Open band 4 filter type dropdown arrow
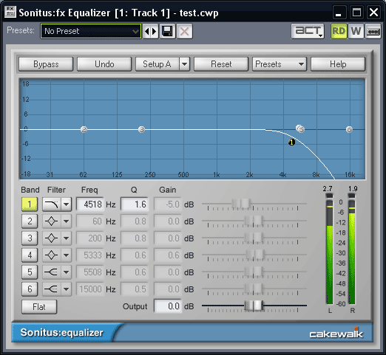Screen dimensions: 386x355 pyautogui.click(x=67, y=255)
